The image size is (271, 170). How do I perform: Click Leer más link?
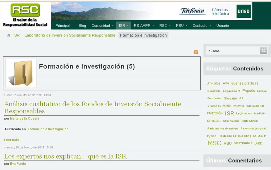[13, 140]
